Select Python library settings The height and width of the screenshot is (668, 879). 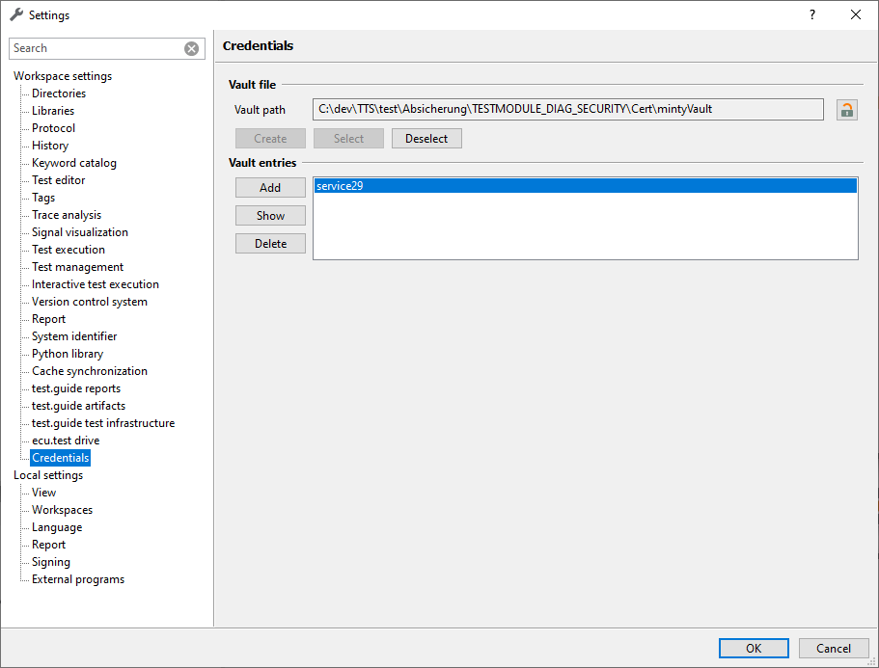coord(68,354)
